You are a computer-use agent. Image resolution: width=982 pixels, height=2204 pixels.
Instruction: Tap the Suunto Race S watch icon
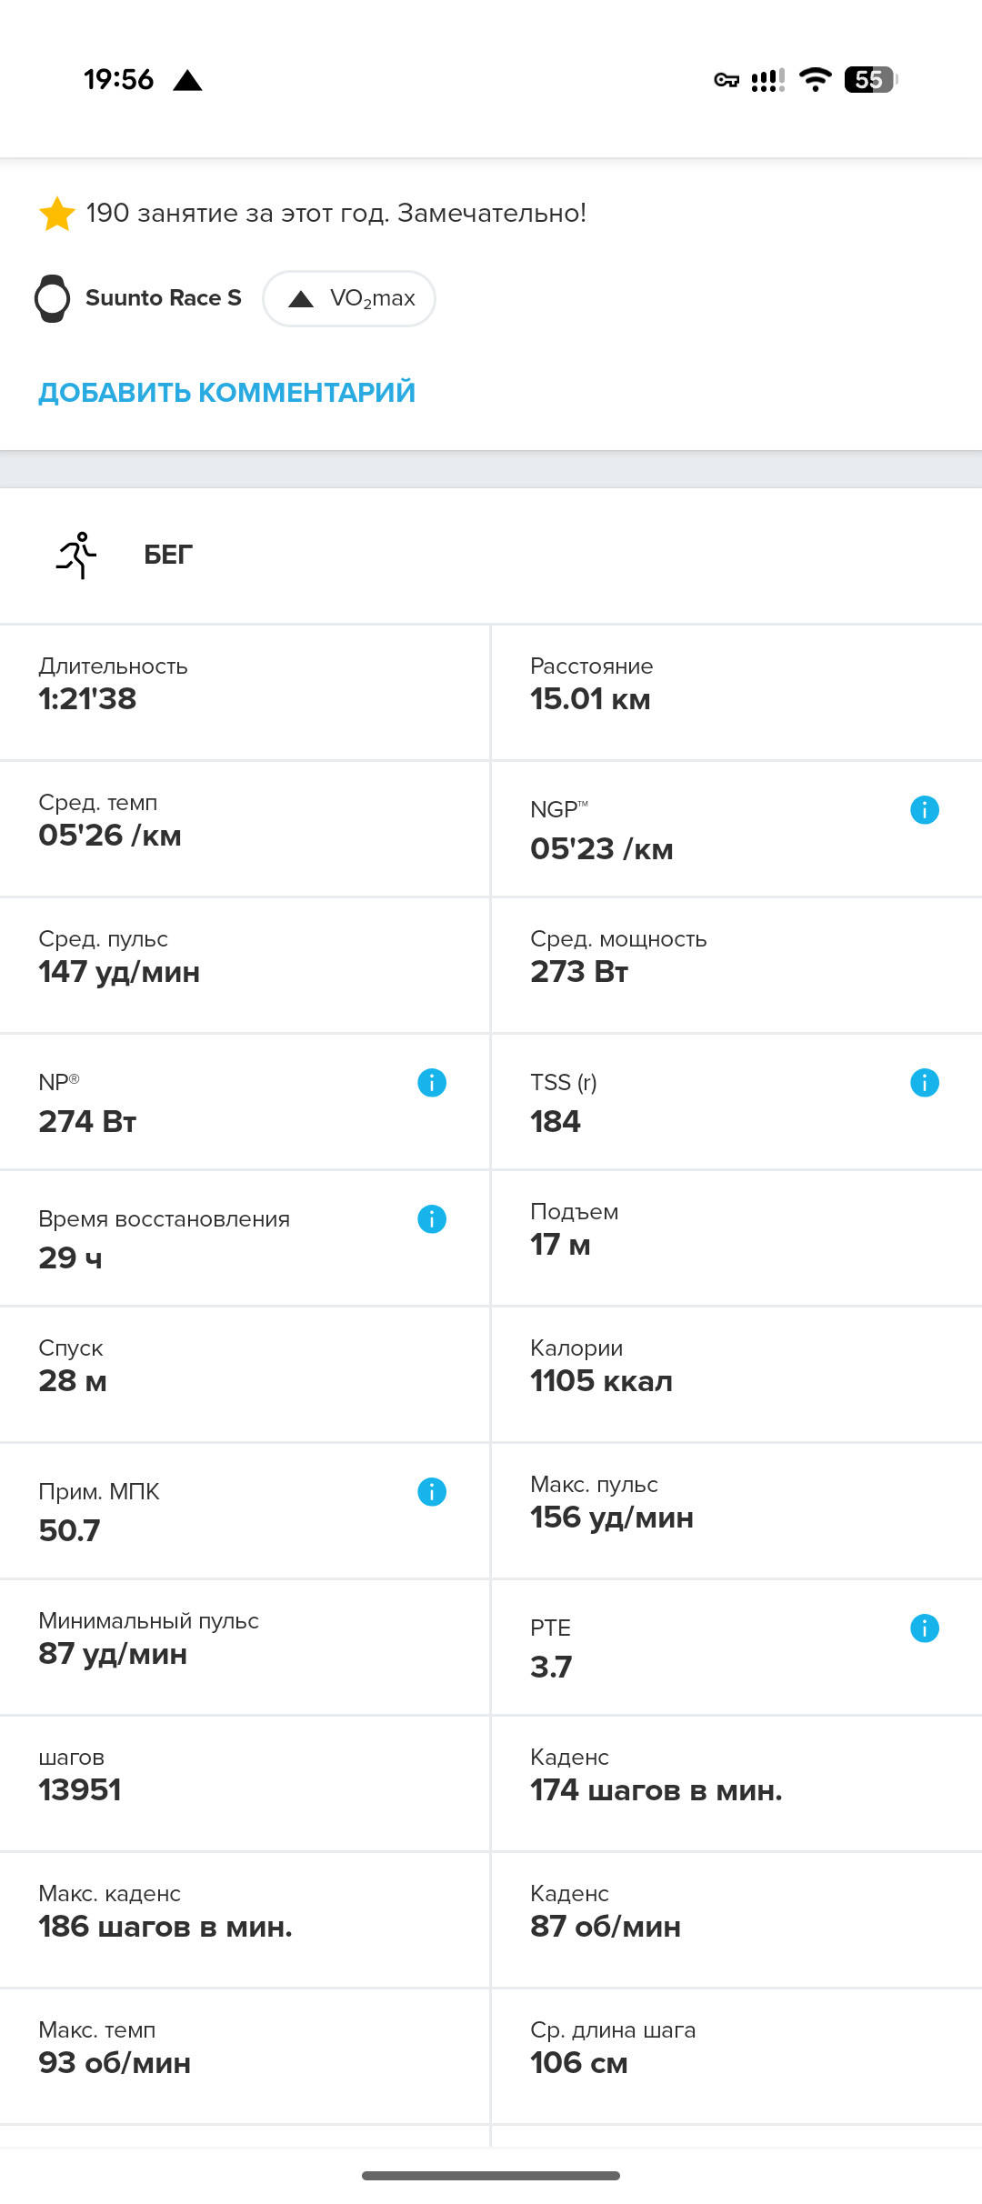pyautogui.click(x=52, y=298)
